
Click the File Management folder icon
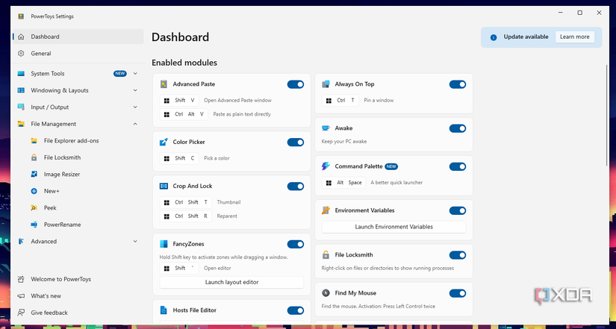[x=21, y=124]
